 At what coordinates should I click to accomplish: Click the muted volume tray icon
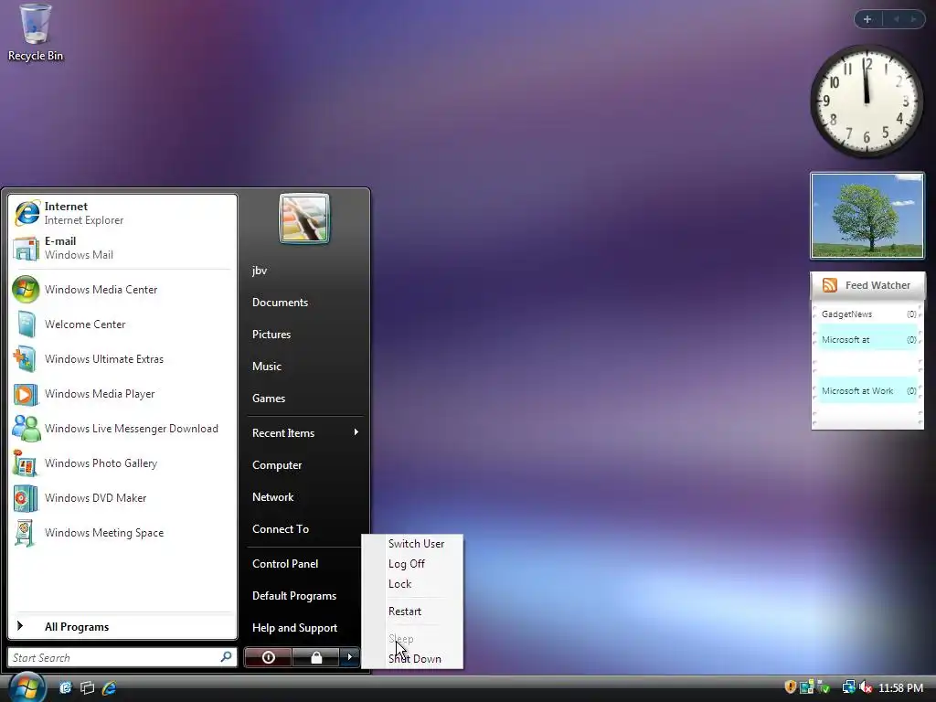[866, 687]
